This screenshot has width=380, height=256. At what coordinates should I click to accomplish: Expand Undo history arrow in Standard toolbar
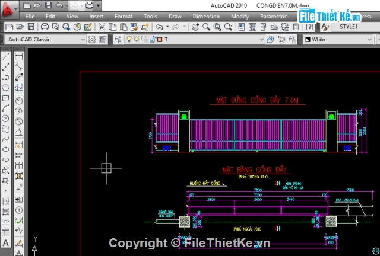[167, 27]
